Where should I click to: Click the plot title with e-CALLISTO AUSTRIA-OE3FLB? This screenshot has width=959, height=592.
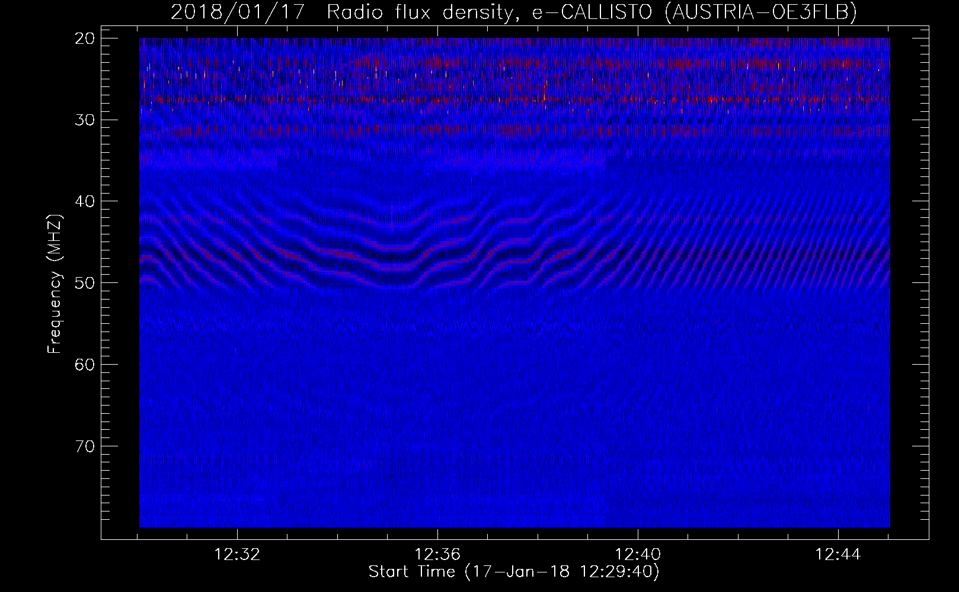click(513, 12)
